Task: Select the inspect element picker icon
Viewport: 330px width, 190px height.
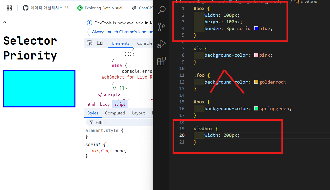Action: [90, 43]
